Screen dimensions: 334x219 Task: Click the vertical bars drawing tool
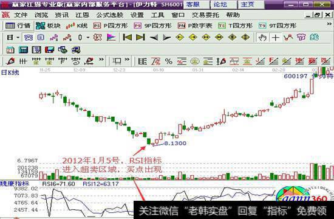(23, 61)
